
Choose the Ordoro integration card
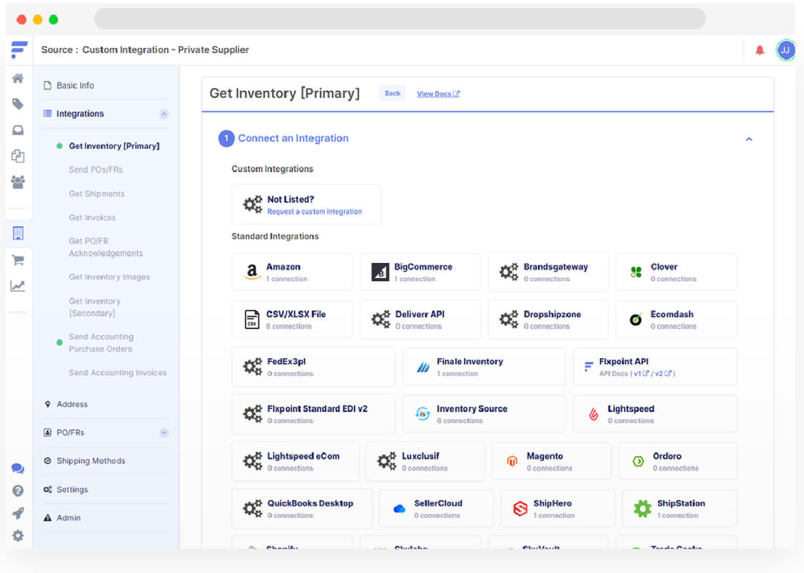click(677, 462)
